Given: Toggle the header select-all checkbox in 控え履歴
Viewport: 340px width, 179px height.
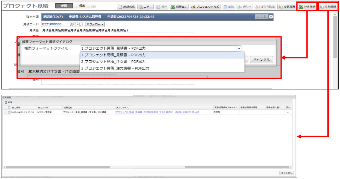Looking at the screenshot, I should 9,108.
